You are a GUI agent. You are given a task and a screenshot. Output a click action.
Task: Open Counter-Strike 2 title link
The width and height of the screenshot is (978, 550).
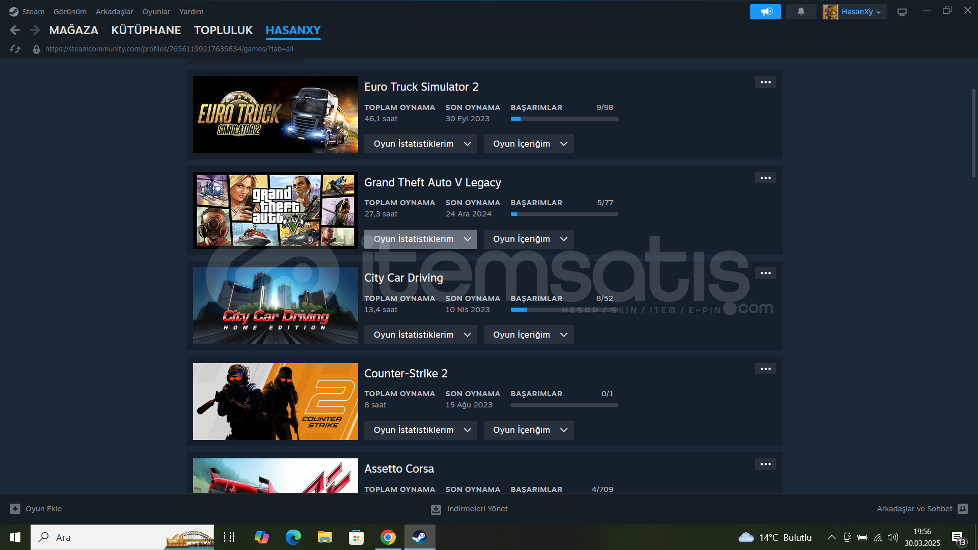point(405,374)
